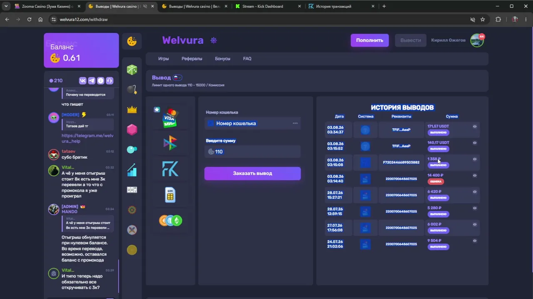Bookmark this page with the star icon
The image size is (533, 299).
click(483, 20)
